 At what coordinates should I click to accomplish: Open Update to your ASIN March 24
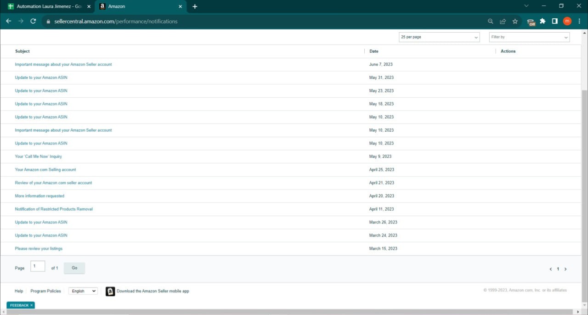[41, 236]
